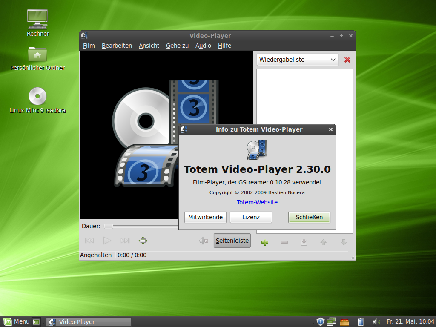This screenshot has height=327, width=436.
Task: Click the volume speaker icon in system tray
Action: pos(376,321)
